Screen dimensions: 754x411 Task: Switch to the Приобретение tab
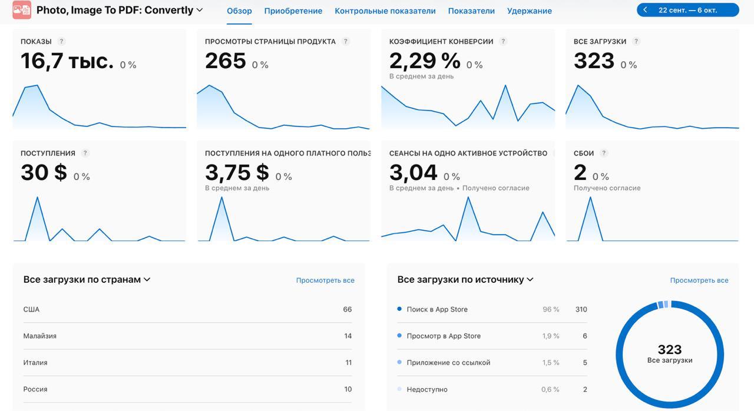click(x=293, y=11)
